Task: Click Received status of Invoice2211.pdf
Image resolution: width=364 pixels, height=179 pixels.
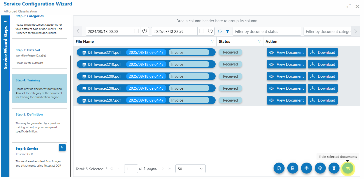Action: click(230, 52)
